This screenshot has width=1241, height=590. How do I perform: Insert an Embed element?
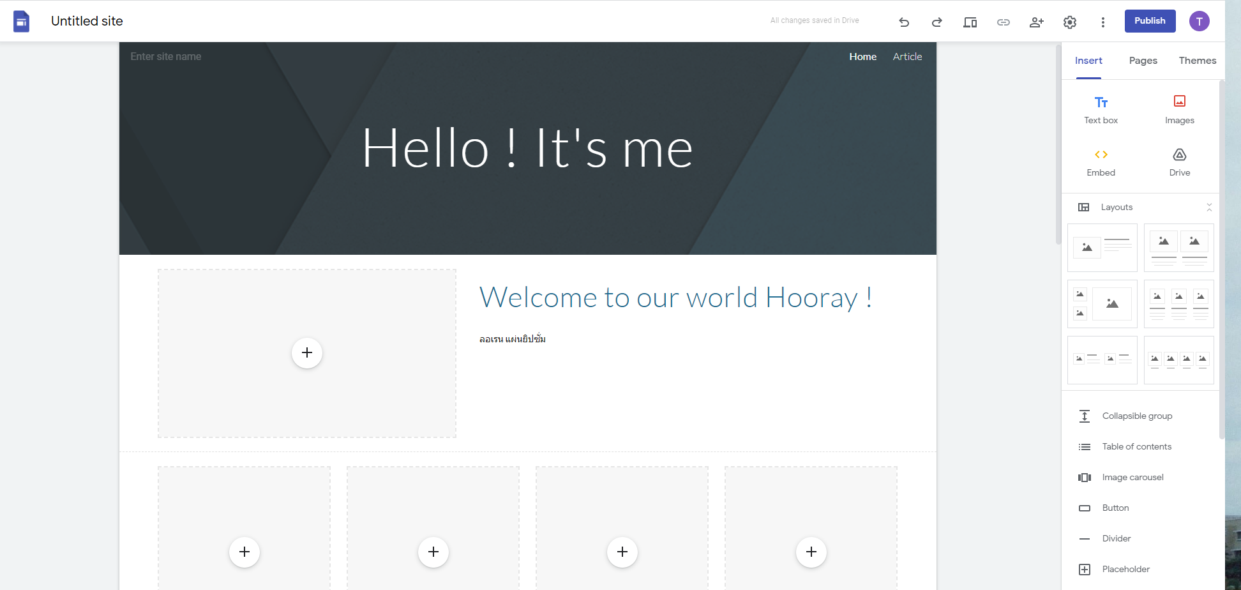[1101, 162]
